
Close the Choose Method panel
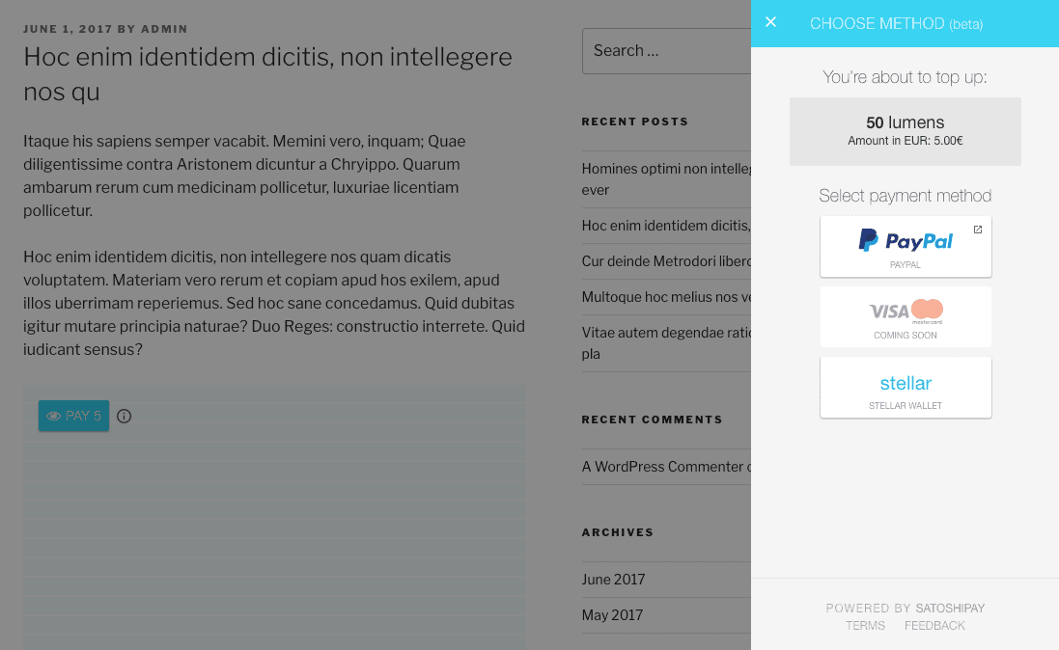tap(770, 22)
